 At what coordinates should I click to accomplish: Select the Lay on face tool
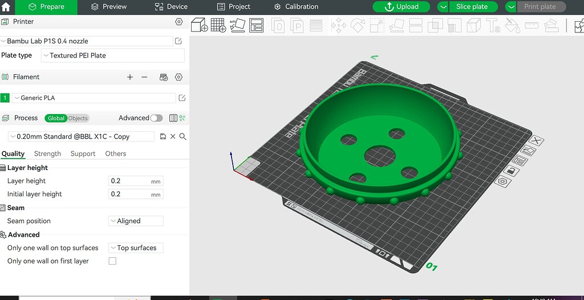coord(397,26)
